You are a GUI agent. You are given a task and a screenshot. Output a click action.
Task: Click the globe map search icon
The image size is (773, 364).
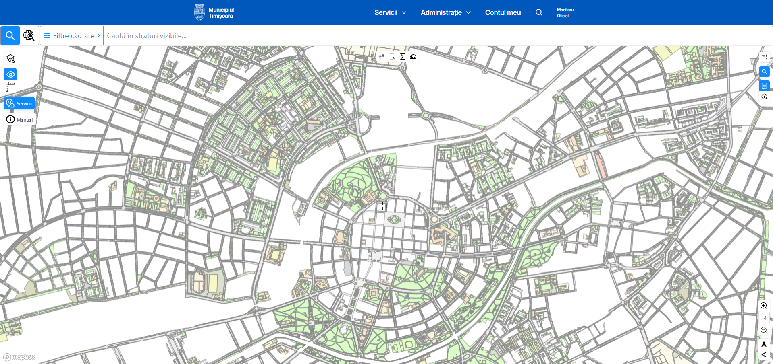[29, 36]
